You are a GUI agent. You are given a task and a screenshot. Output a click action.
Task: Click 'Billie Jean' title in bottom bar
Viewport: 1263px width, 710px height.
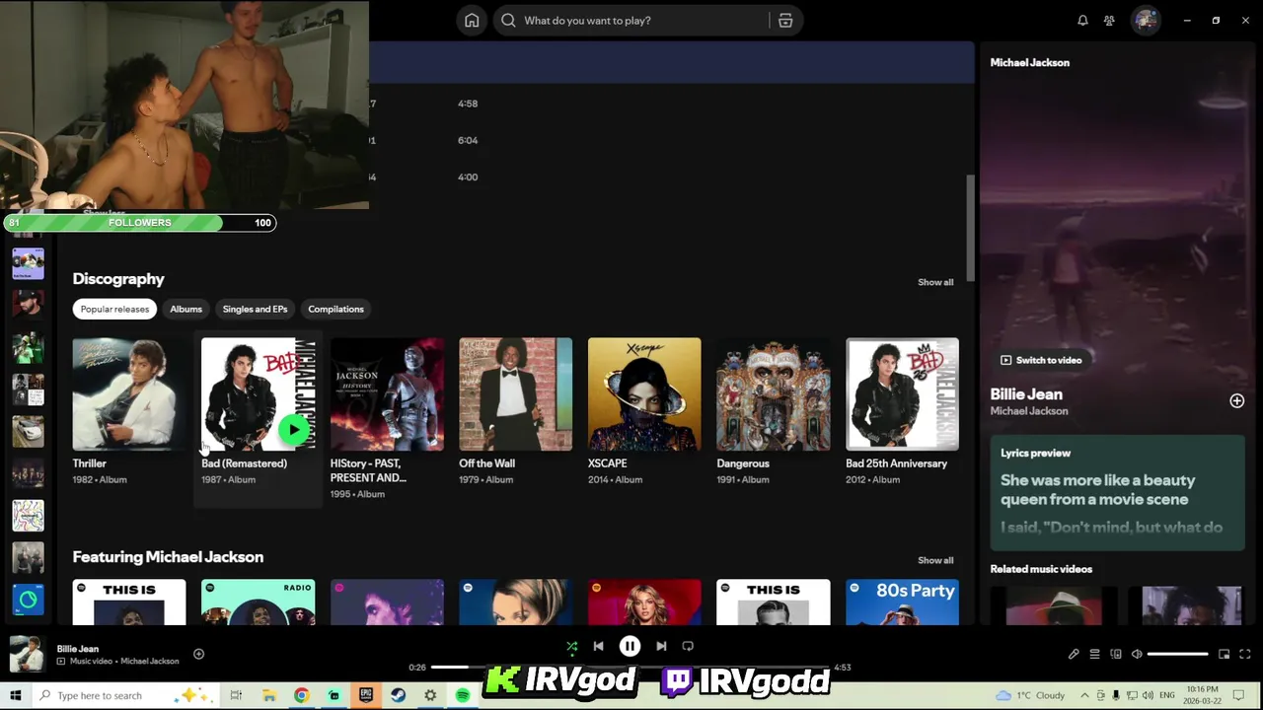(x=78, y=649)
